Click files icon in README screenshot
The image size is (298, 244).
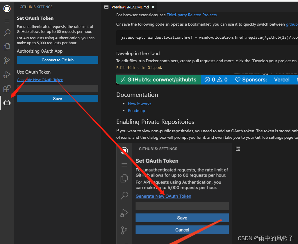tap(124, 178)
